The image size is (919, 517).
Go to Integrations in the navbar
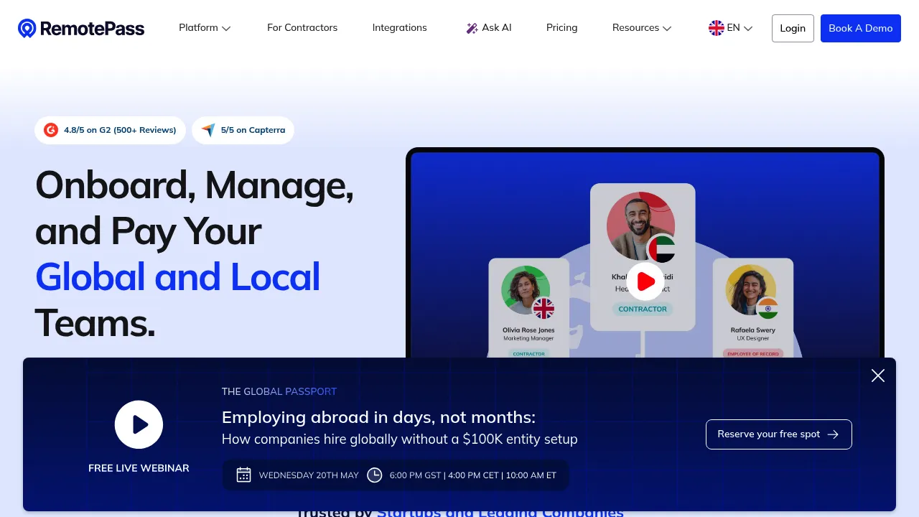400,28
